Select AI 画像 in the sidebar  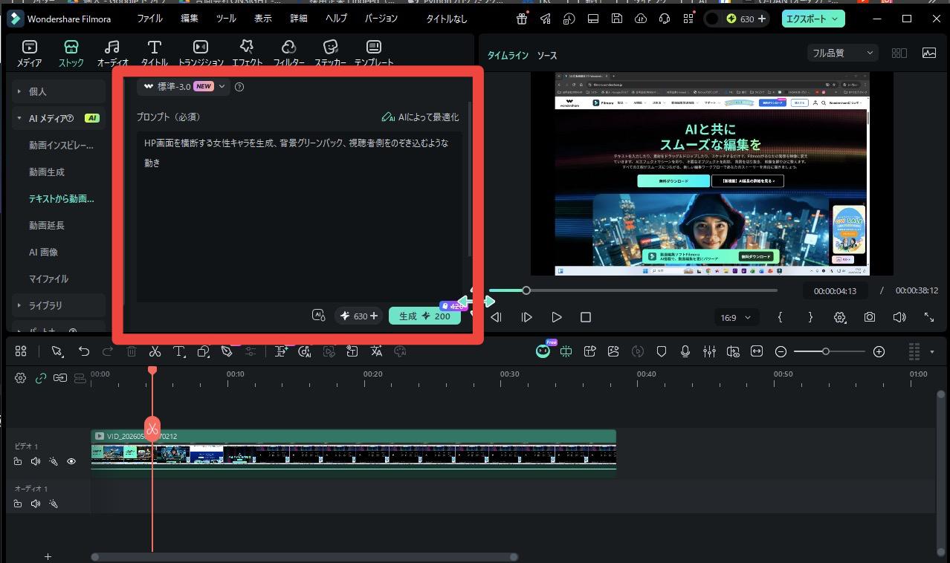click(x=43, y=252)
